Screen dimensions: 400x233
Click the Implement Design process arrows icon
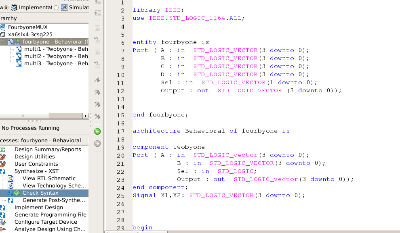pyautogui.click(x=2, y=208)
